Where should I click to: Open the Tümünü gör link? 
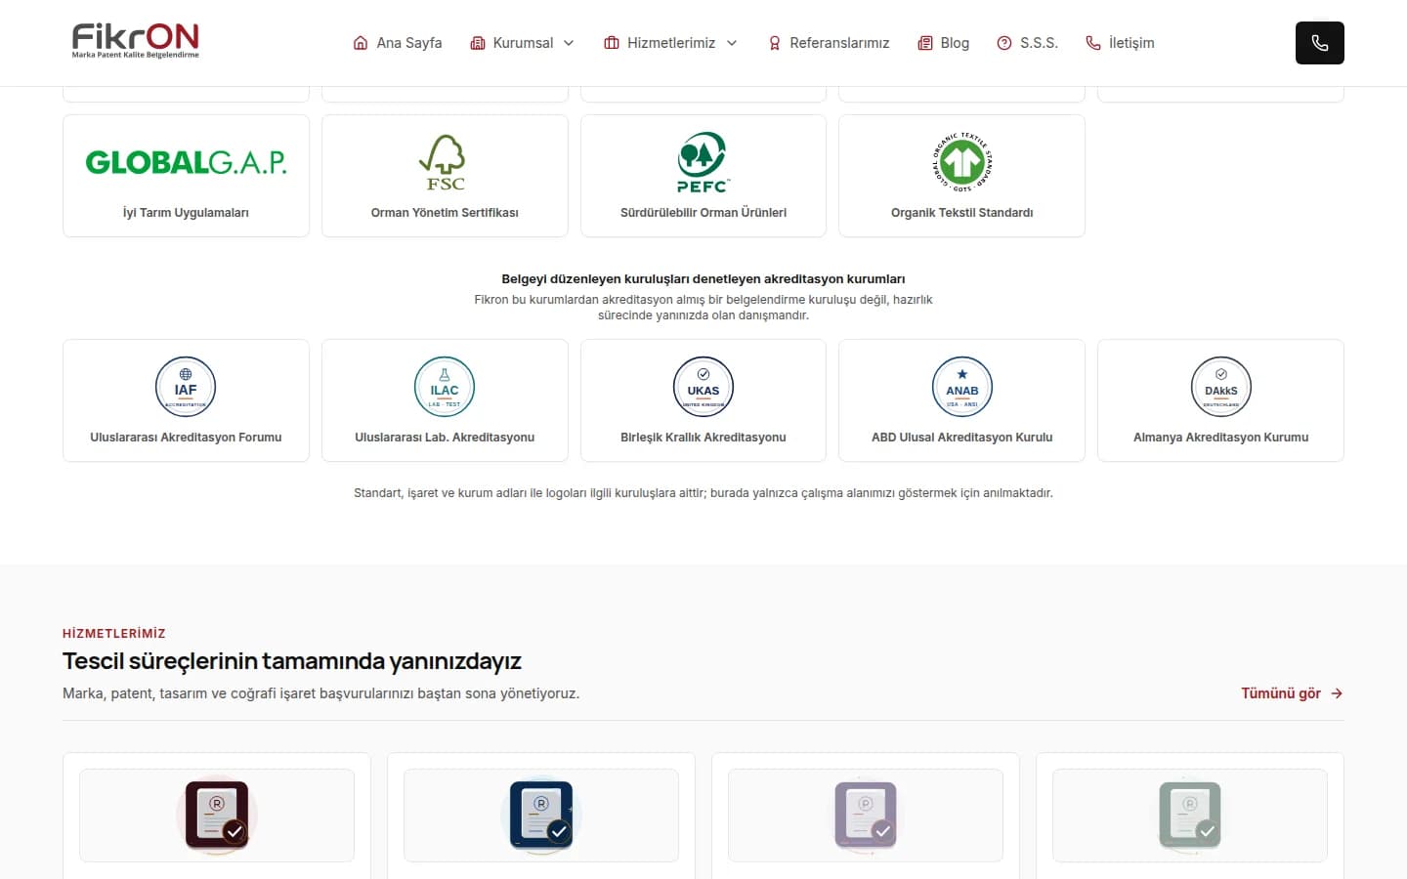click(1292, 693)
